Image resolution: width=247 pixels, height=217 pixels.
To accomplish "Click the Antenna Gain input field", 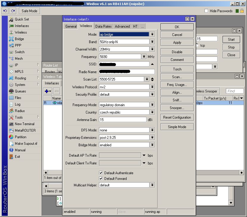I will [123, 119].
